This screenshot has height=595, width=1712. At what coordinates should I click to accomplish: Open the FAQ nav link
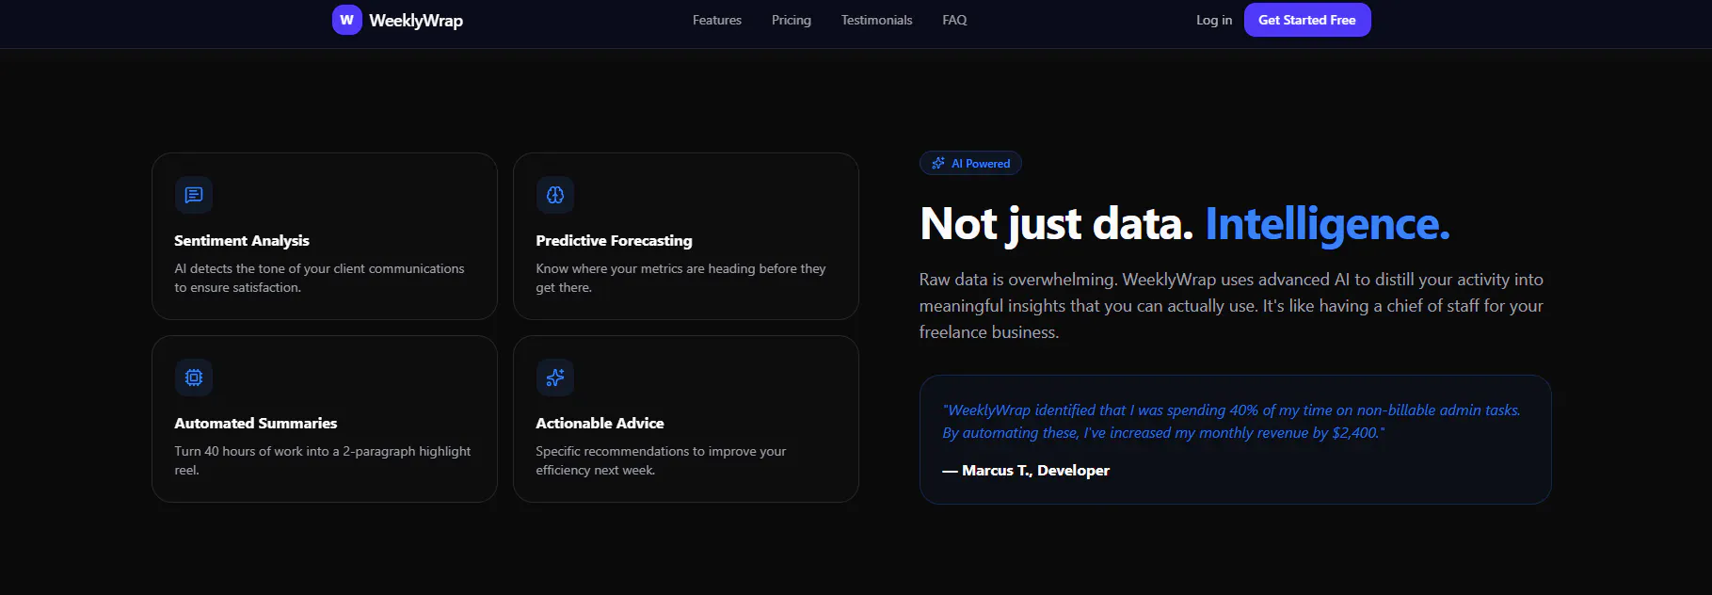tap(954, 20)
